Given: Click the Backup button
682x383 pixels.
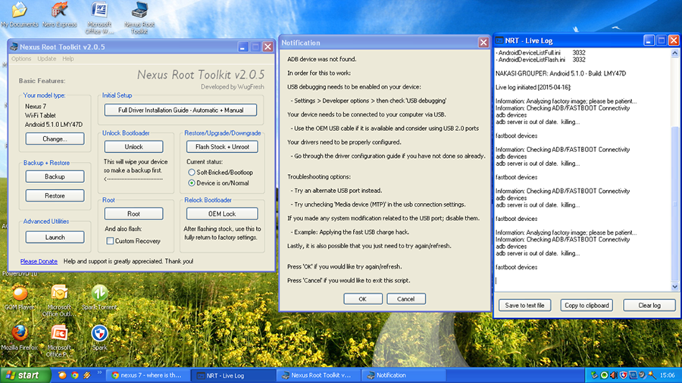Looking at the screenshot, I should click(x=55, y=176).
